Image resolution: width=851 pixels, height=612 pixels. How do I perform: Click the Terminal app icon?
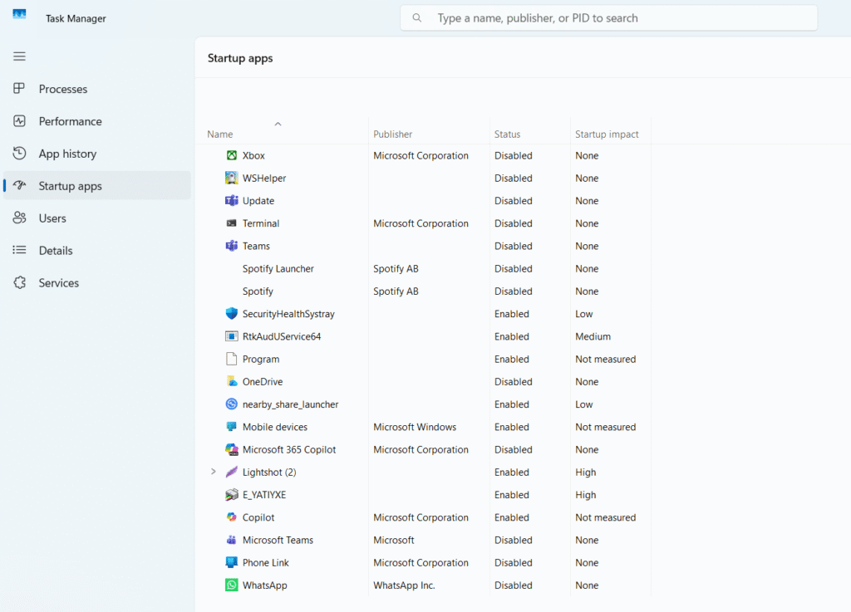point(232,223)
